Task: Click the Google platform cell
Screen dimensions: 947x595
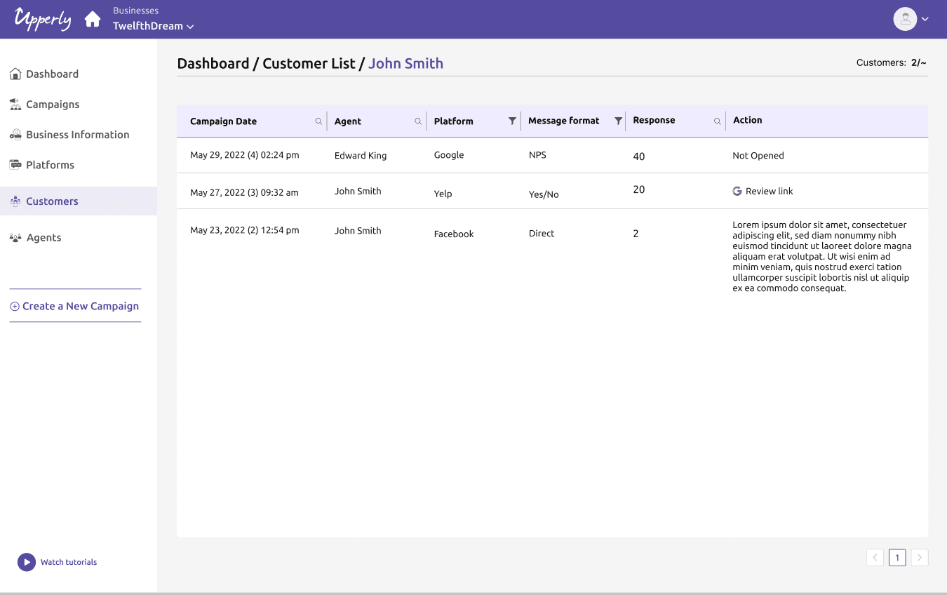Action: [449, 155]
